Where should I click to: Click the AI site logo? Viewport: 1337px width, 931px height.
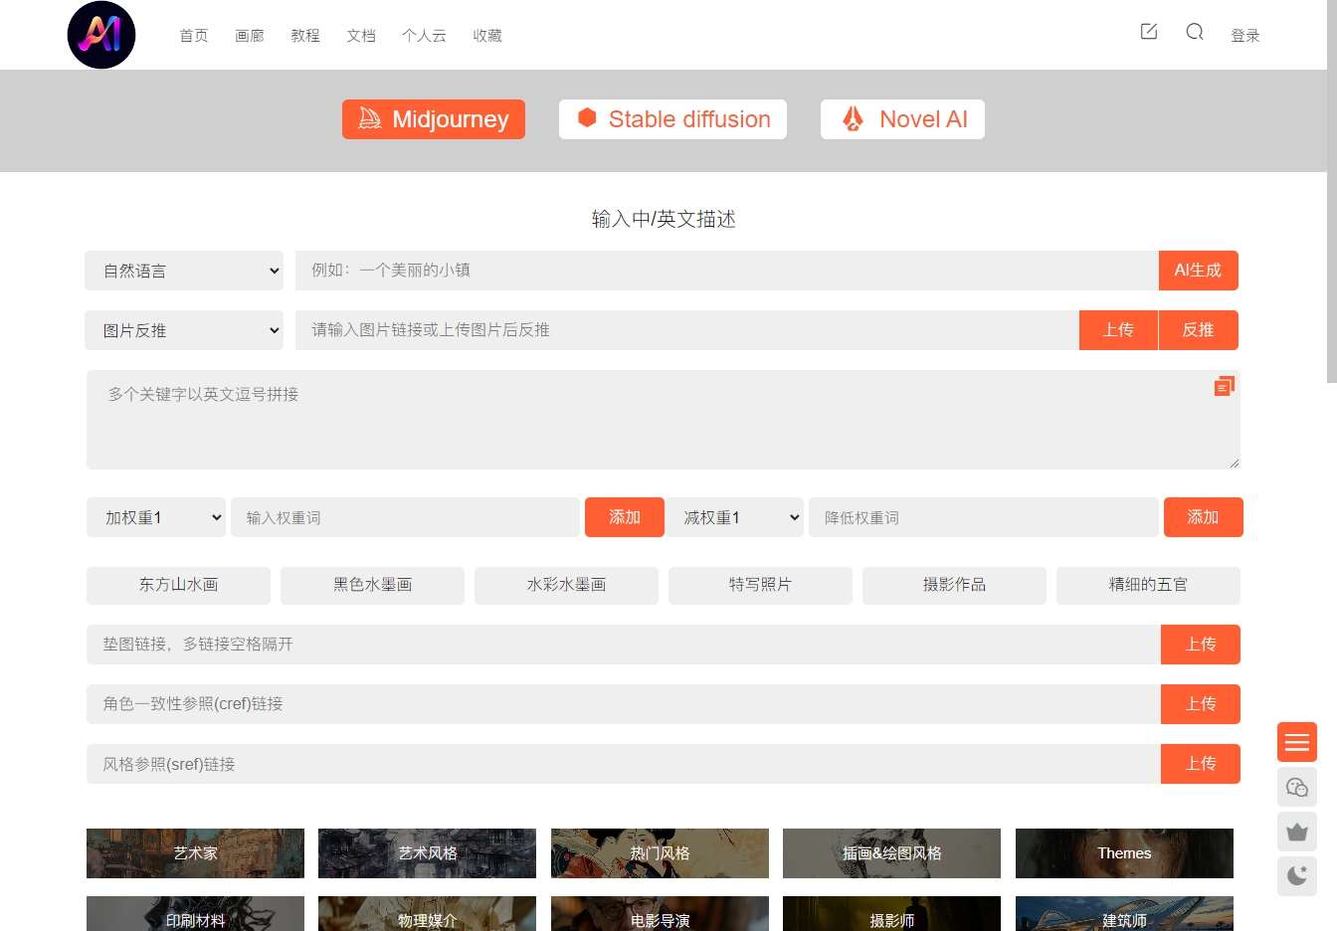click(x=101, y=35)
